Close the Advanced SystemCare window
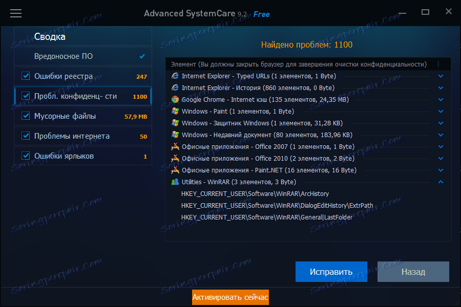The height and width of the screenshot is (307, 461). tap(448, 11)
